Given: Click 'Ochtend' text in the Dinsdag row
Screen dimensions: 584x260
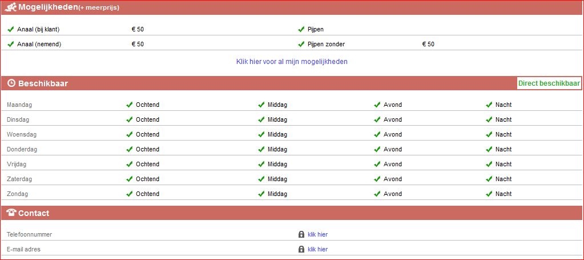Looking at the screenshot, I should pyautogui.click(x=147, y=120).
